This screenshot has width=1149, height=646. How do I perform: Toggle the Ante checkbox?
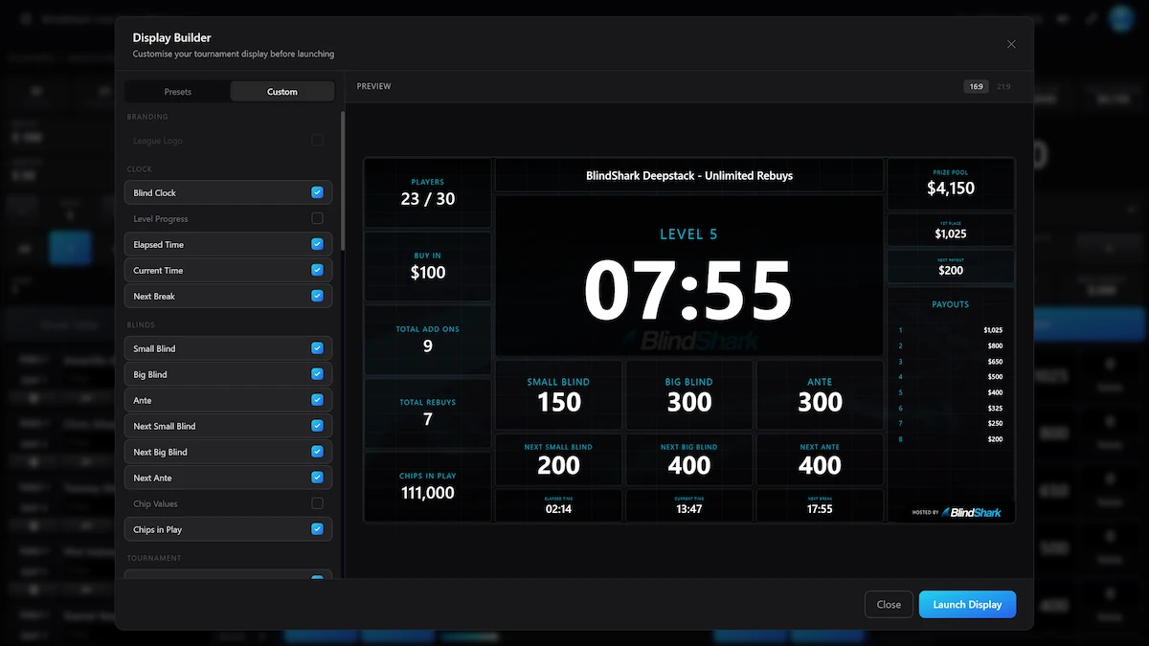[317, 400]
